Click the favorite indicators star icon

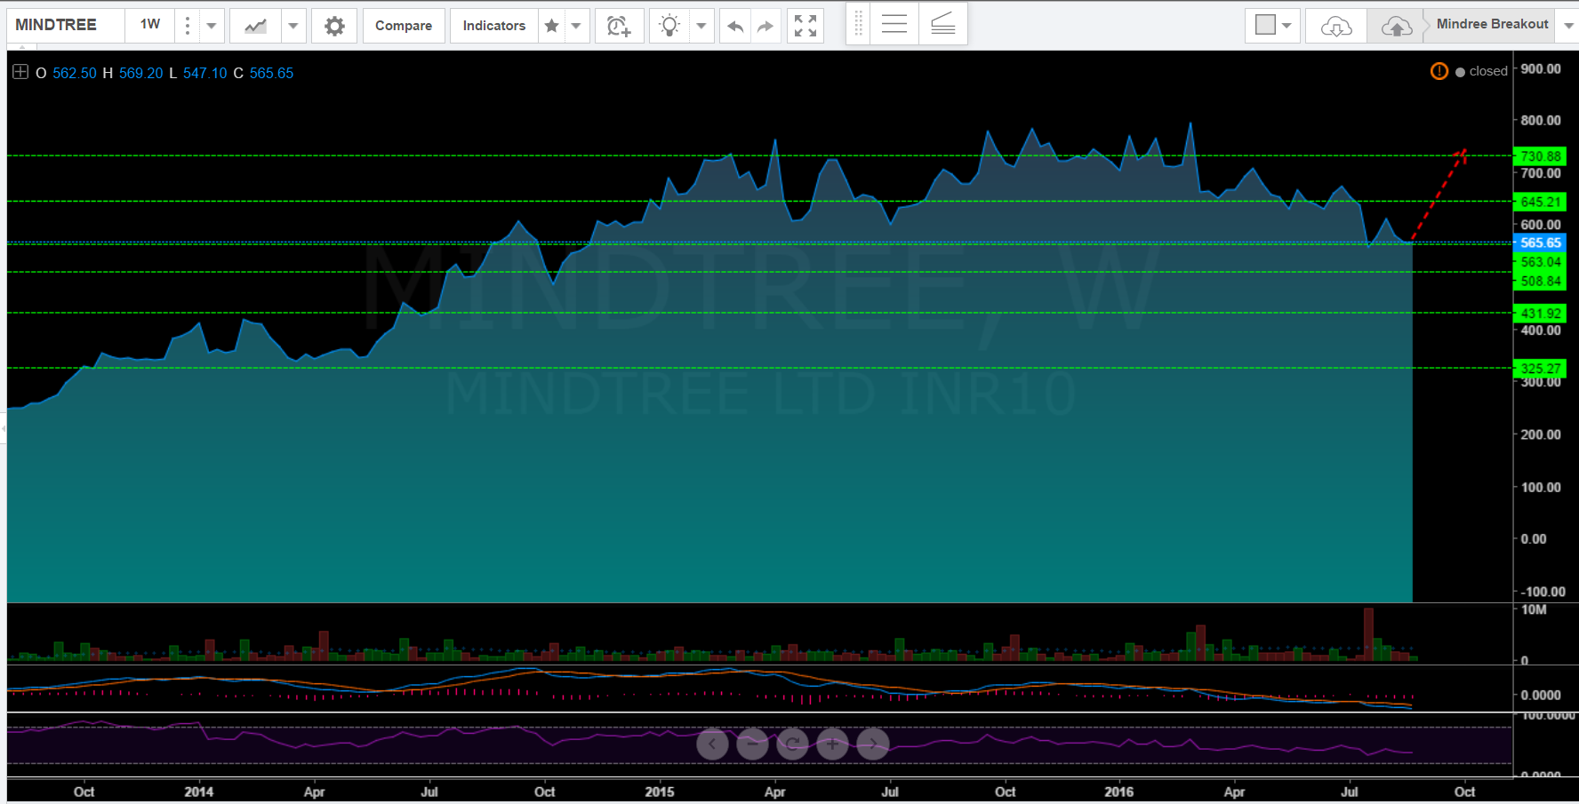point(552,26)
